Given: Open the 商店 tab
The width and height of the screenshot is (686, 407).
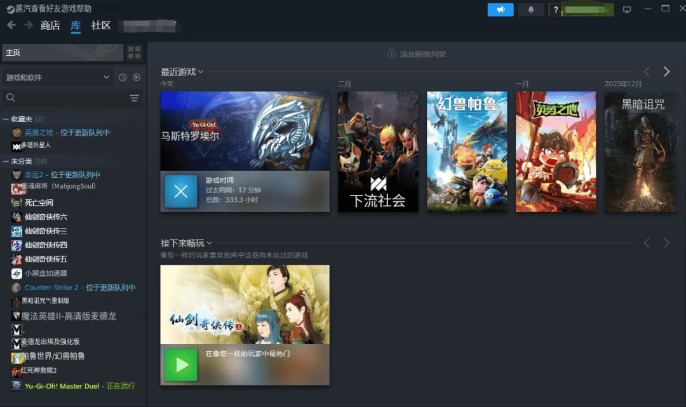Looking at the screenshot, I should [50, 25].
